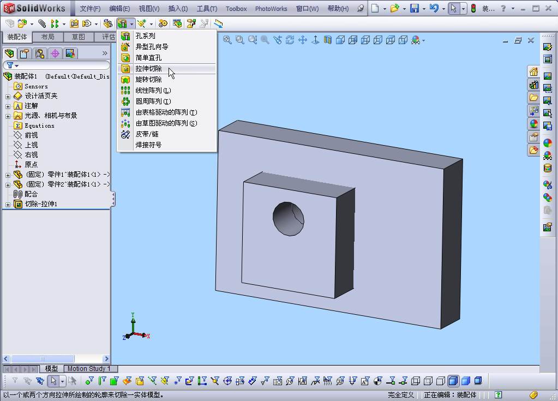Open the Toolbox menu

pyautogui.click(x=236, y=9)
